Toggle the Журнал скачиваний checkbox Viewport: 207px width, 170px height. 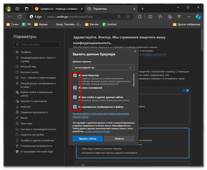point(75,88)
